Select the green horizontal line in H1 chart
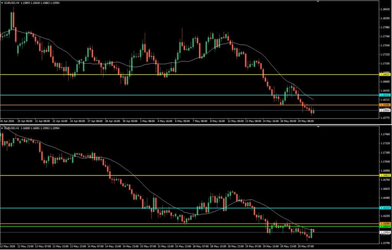392x250 pixels. point(189,226)
